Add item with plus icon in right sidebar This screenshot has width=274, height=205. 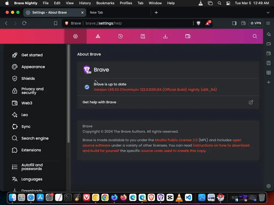[x=269, y=82]
